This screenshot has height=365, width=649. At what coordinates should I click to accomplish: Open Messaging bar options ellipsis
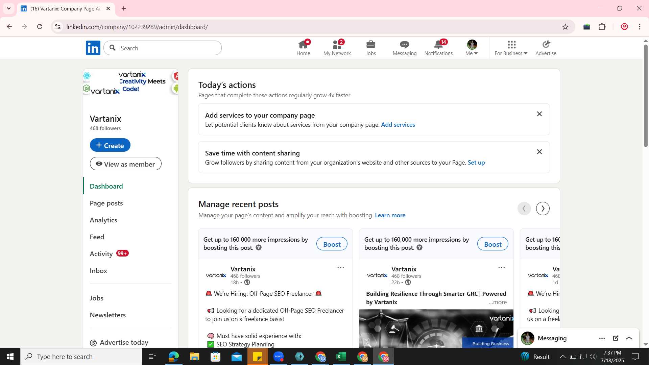pos(602,338)
